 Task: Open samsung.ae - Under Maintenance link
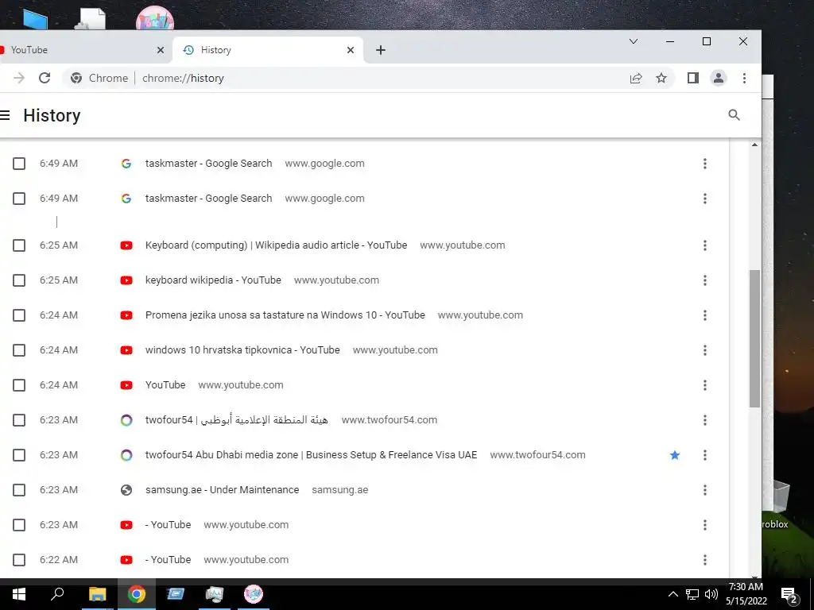pos(223,489)
